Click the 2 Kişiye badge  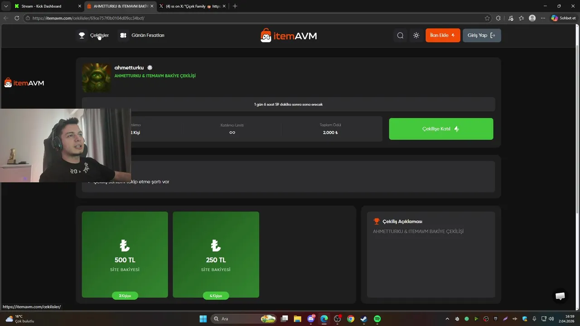125,296
